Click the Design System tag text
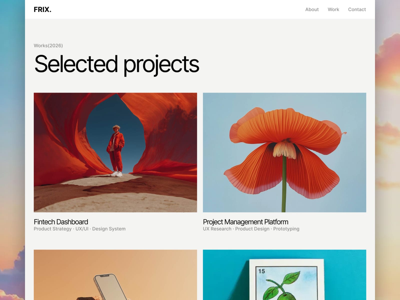400x300 pixels. 109,229
